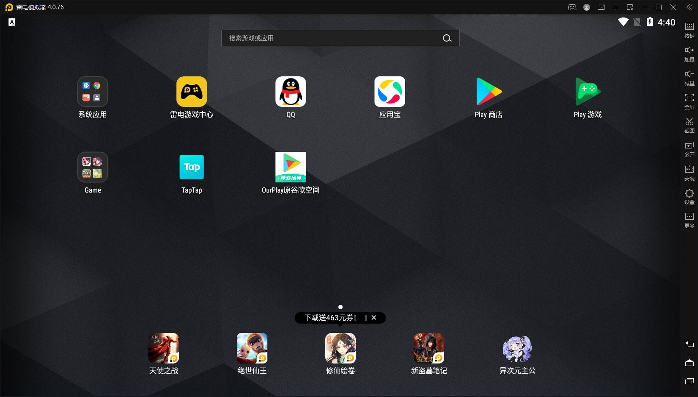Focus the 搜索游戏或应用 search field

coord(340,38)
